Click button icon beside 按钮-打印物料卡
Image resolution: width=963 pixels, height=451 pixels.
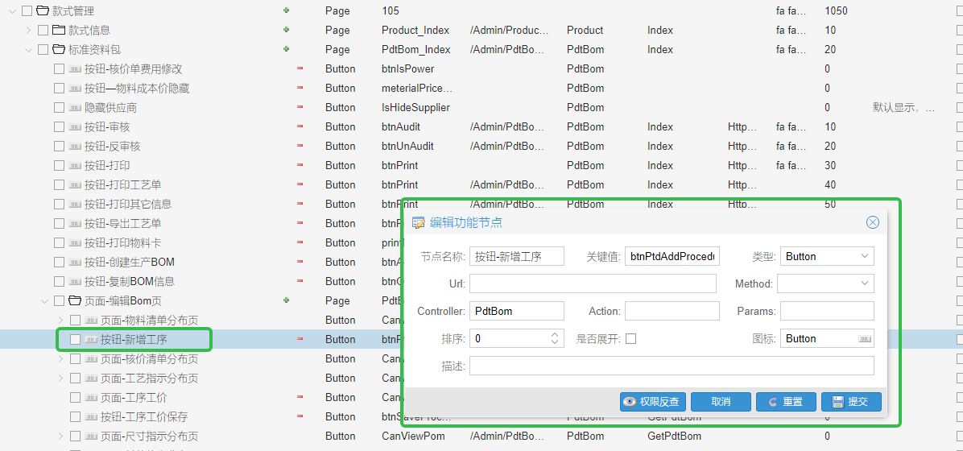click(x=75, y=242)
